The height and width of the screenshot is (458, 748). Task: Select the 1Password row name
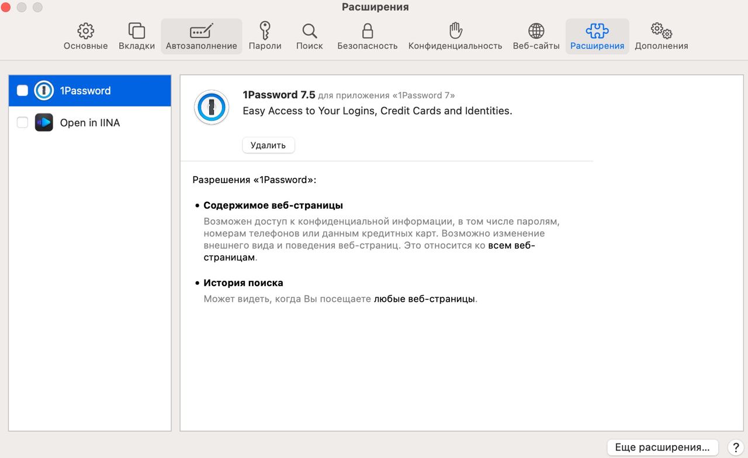[85, 91]
